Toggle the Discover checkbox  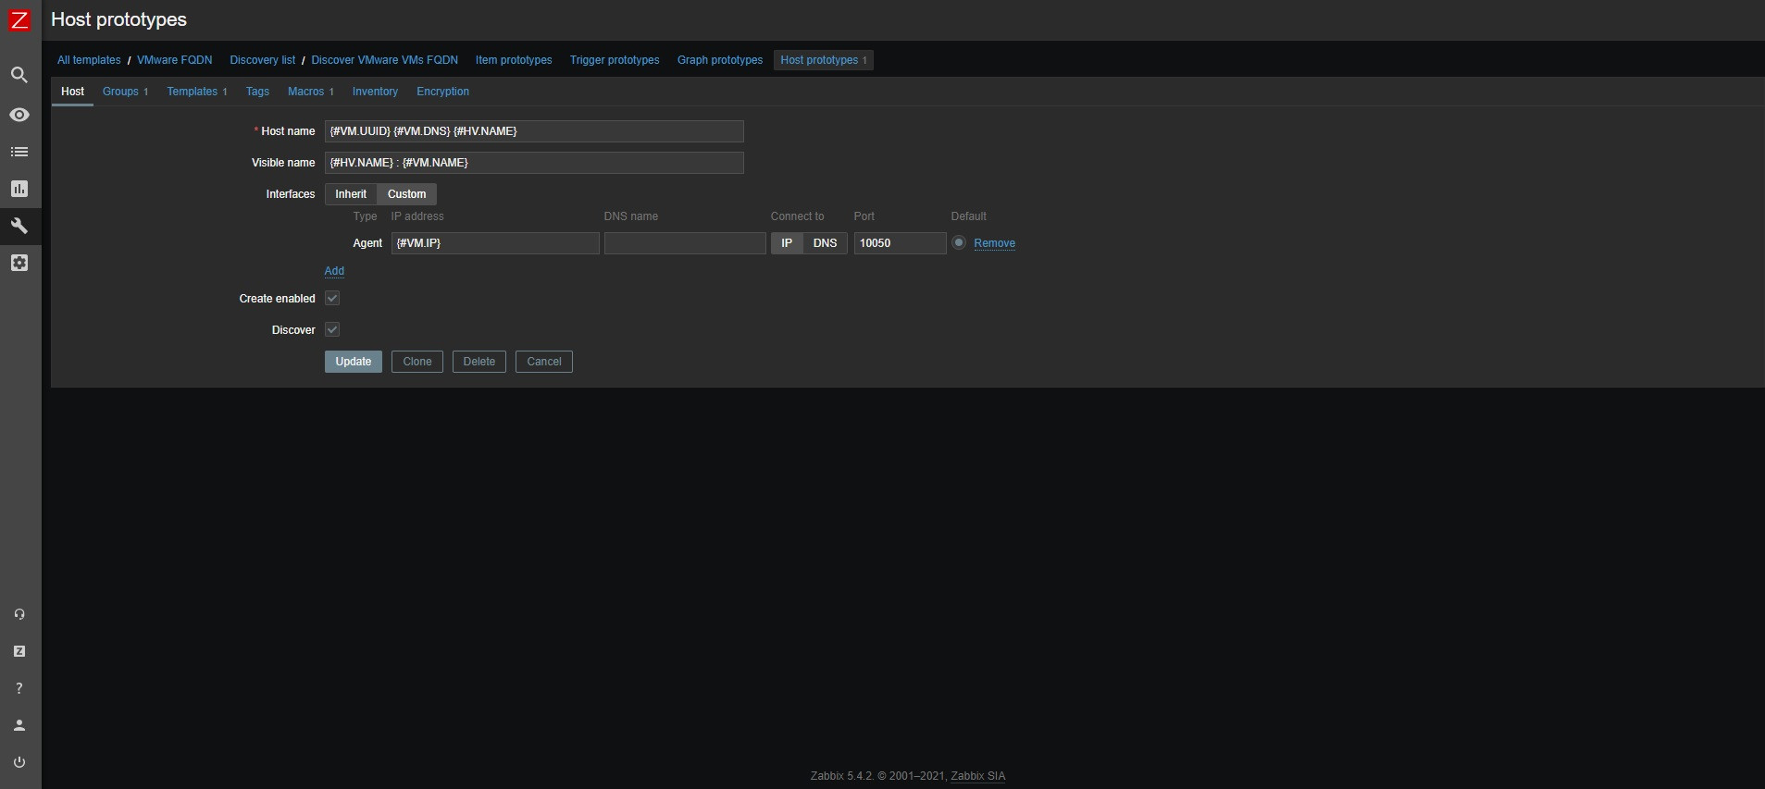tap(332, 330)
